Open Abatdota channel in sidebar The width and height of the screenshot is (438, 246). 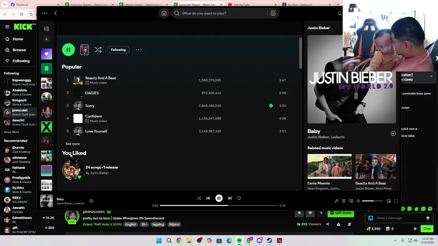coord(20,92)
